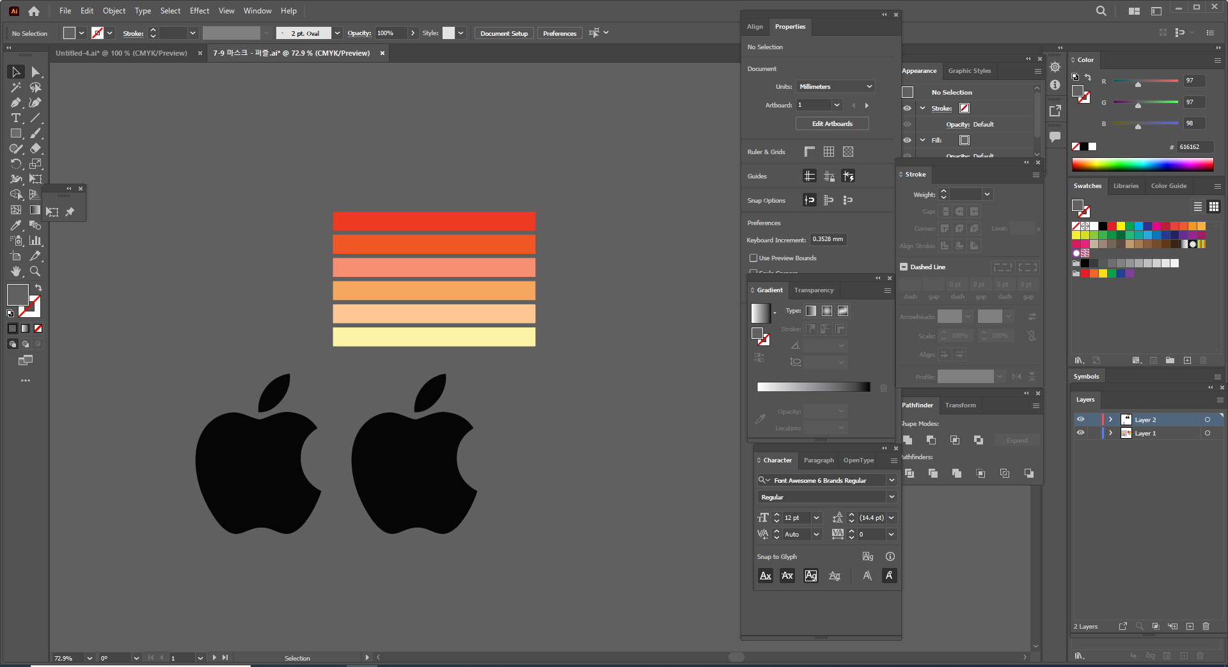The image size is (1228, 667).
Task: Select the Lasso tool
Action: [36, 88]
